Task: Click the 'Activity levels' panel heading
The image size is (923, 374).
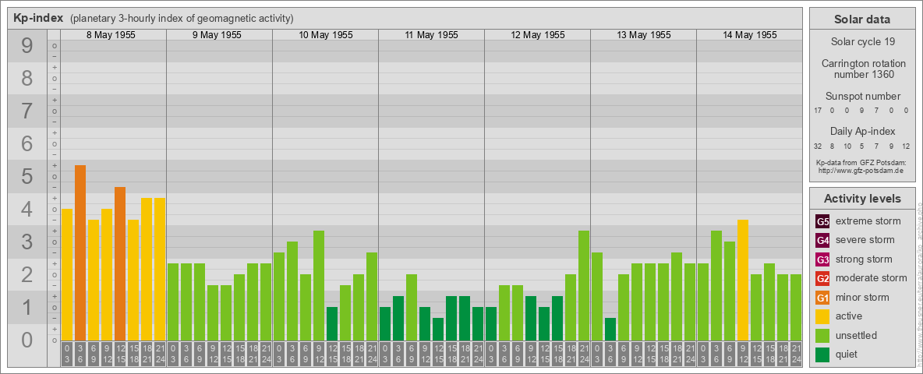Action: 862,199
